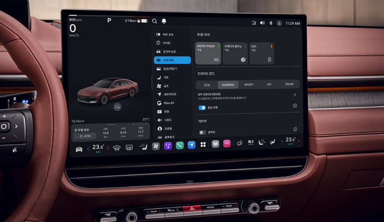384x222 pixels.
Task: Raise driver temperature with right arrow
Action: (108, 148)
